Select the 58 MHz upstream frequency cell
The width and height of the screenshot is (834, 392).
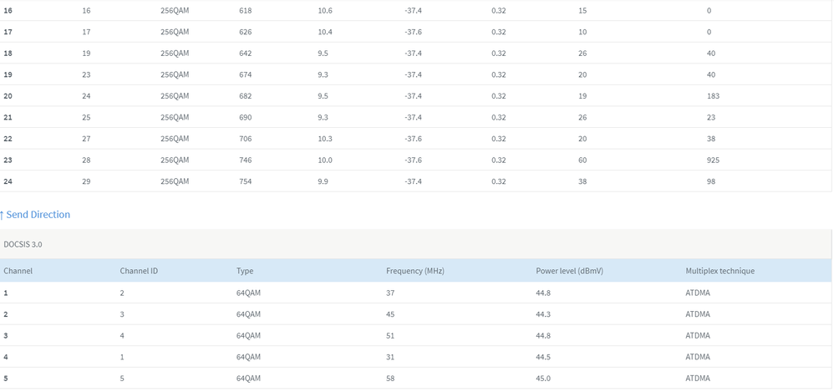click(x=390, y=379)
